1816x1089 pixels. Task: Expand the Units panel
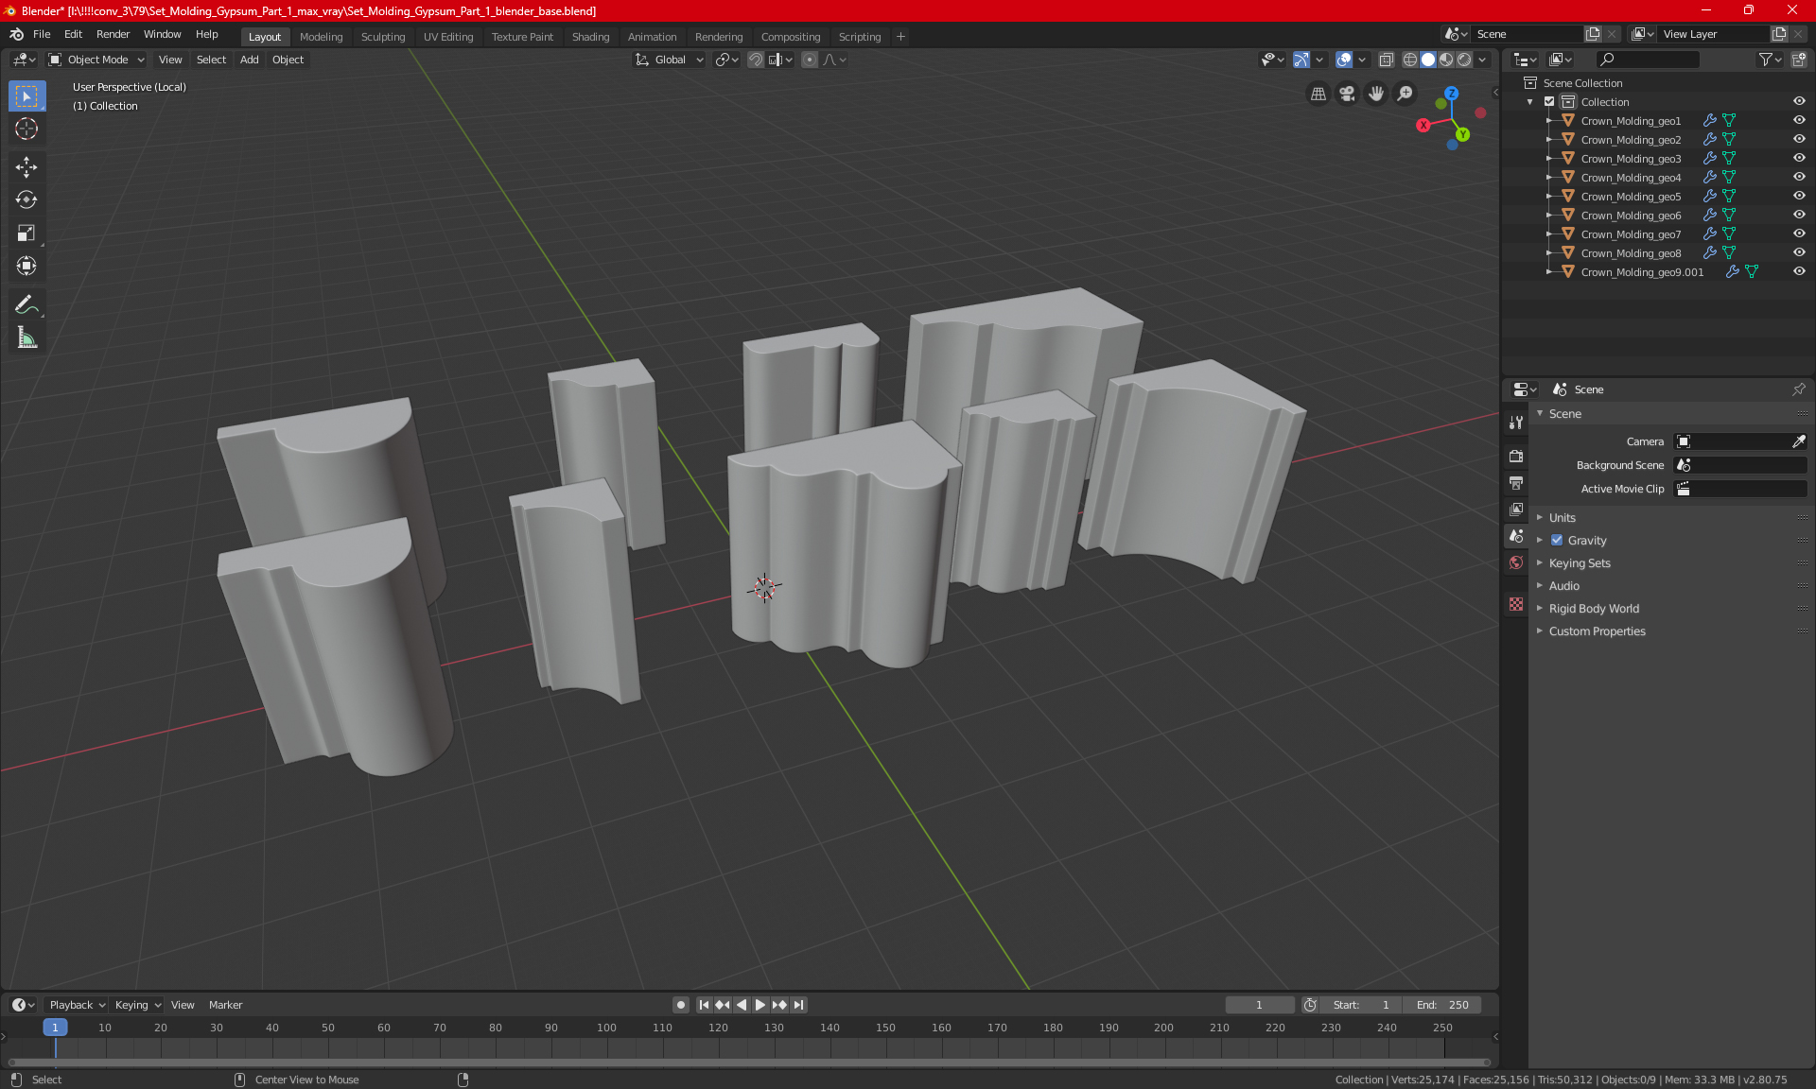[1562, 518]
